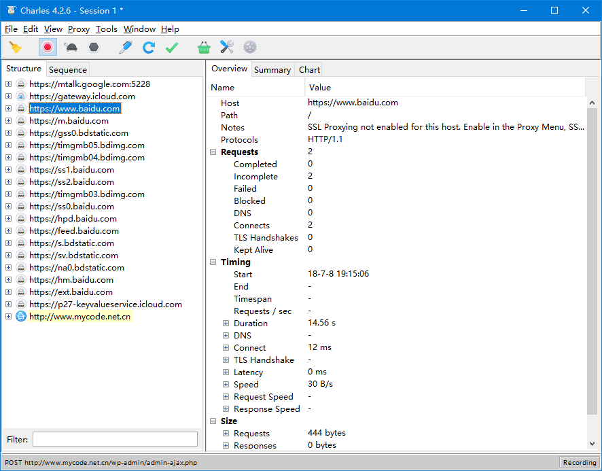This screenshot has width=602, height=471.
Task: Expand the Latency timing row
Action: (x=226, y=372)
